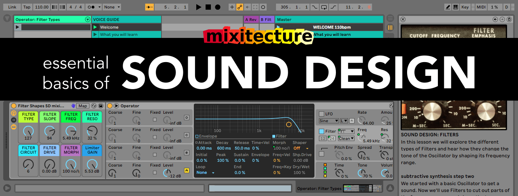Select oscillator D button

187,117
